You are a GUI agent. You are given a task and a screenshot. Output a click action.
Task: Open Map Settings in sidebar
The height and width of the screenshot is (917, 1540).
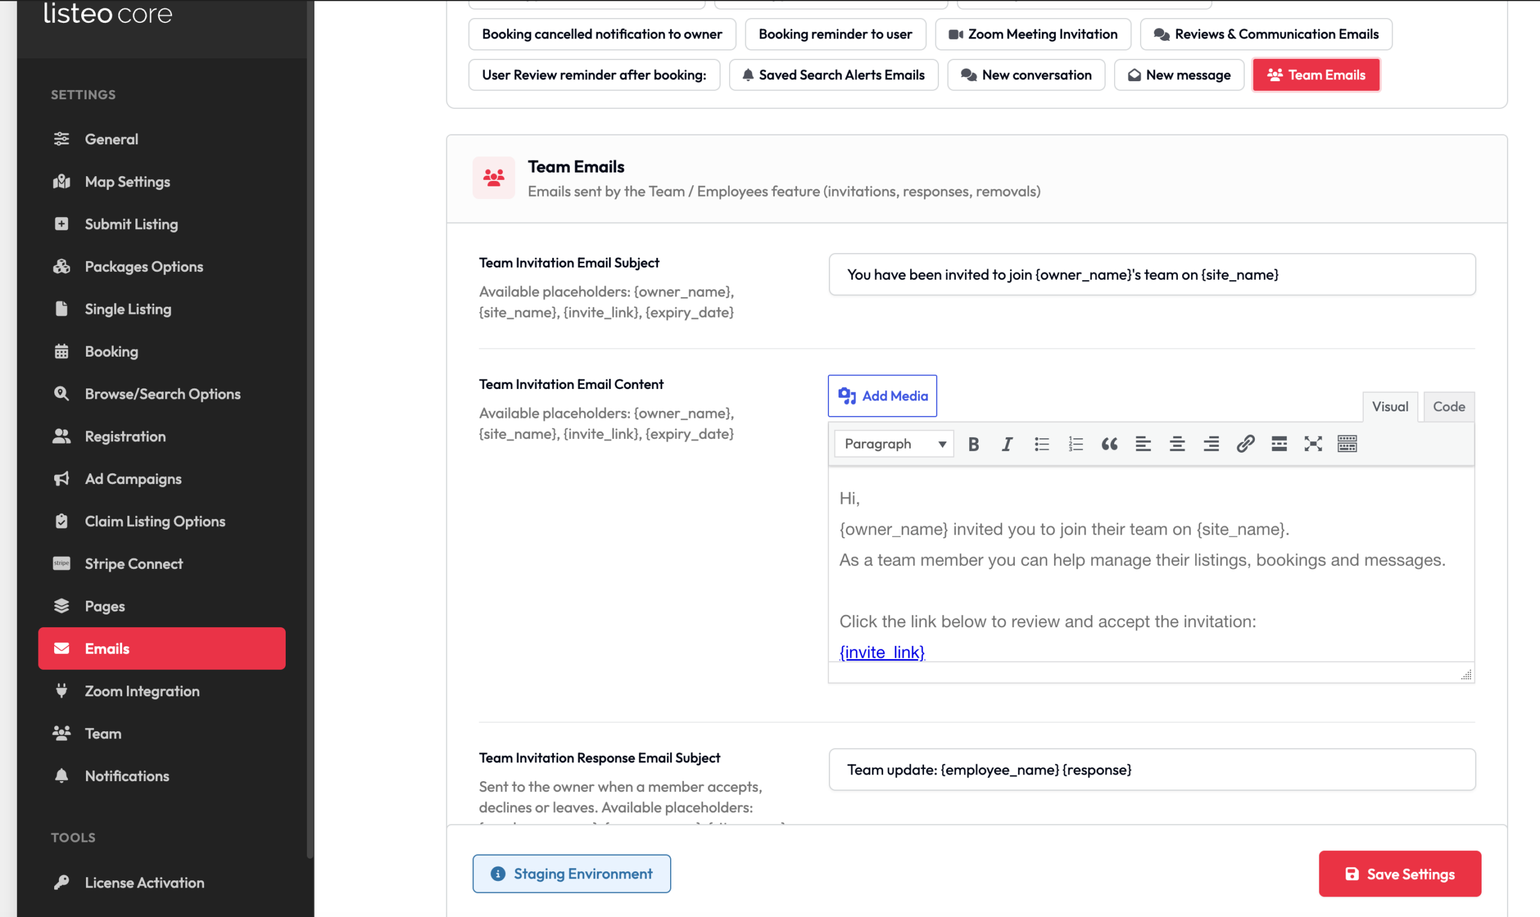[x=162, y=182]
